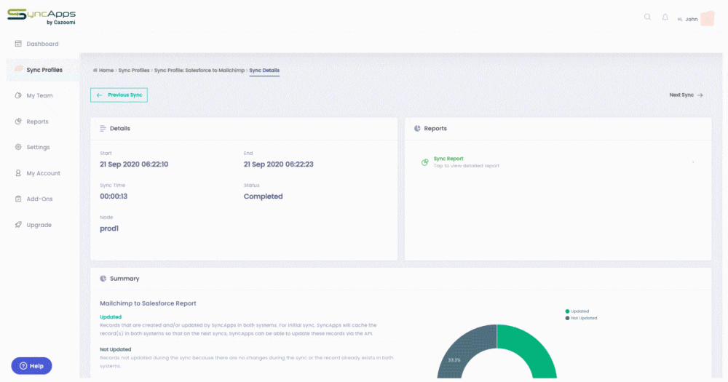Image resolution: width=728 pixels, height=382 pixels.
Task: Go to Home in the breadcrumb
Action: coord(106,70)
